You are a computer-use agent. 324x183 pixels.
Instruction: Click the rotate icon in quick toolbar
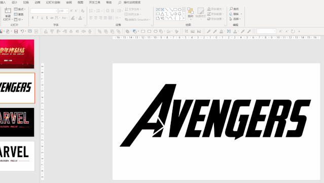point(293,31)
